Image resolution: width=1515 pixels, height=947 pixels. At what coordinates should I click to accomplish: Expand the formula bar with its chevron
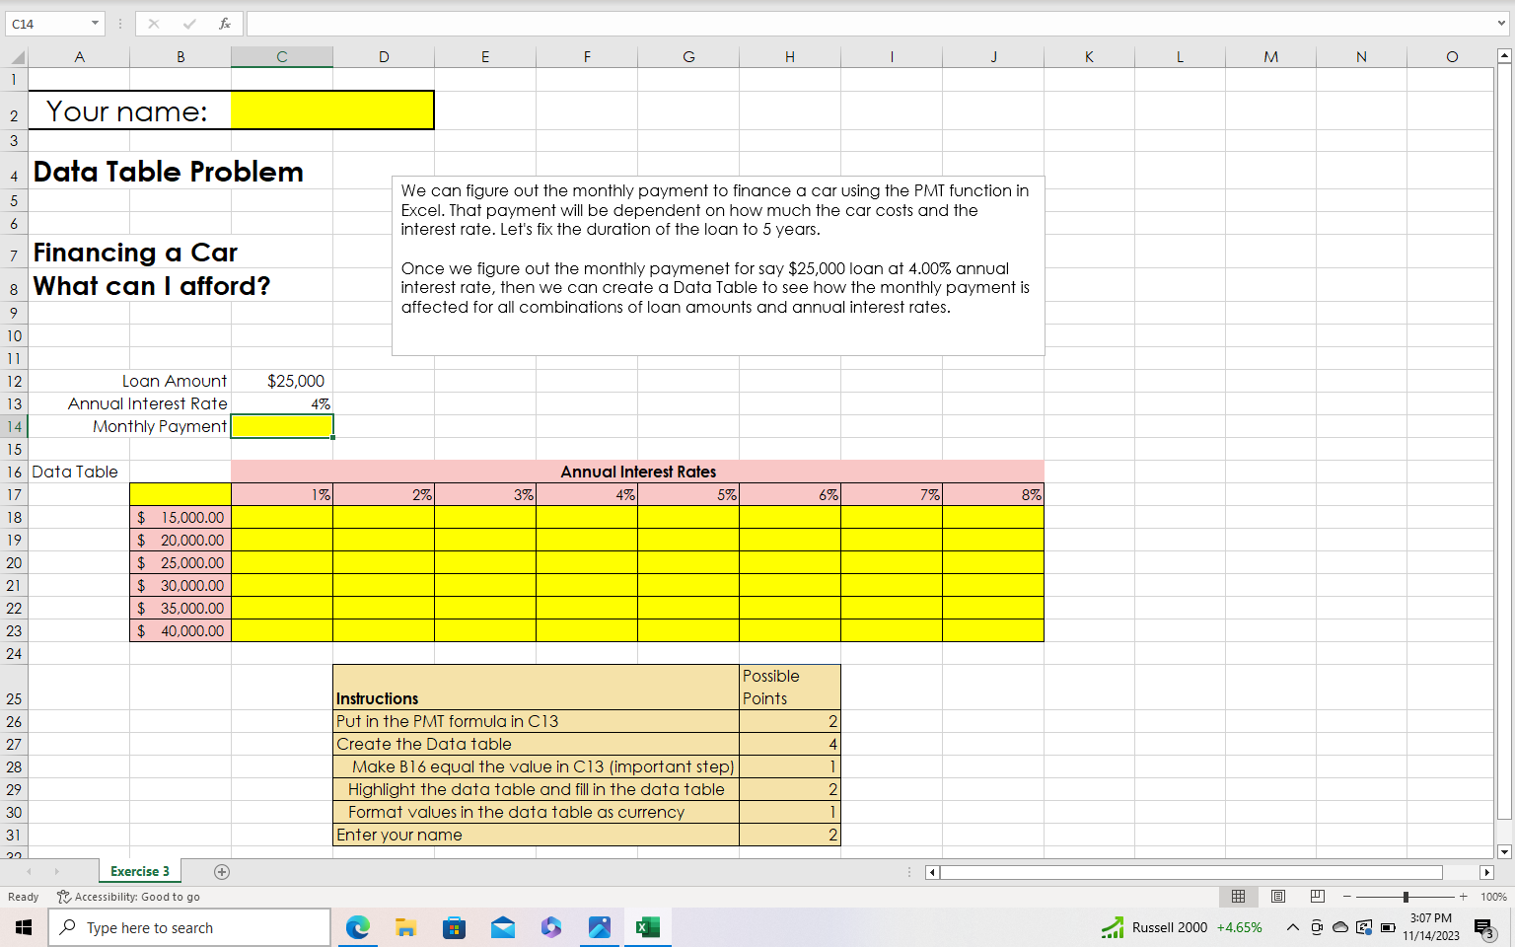[1503, 24]
